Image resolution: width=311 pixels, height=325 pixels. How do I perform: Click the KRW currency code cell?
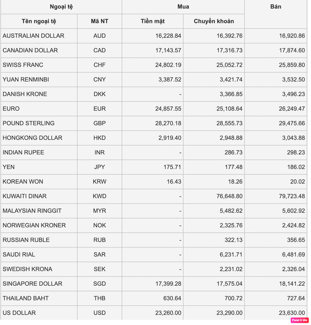(x=99, y=182)
